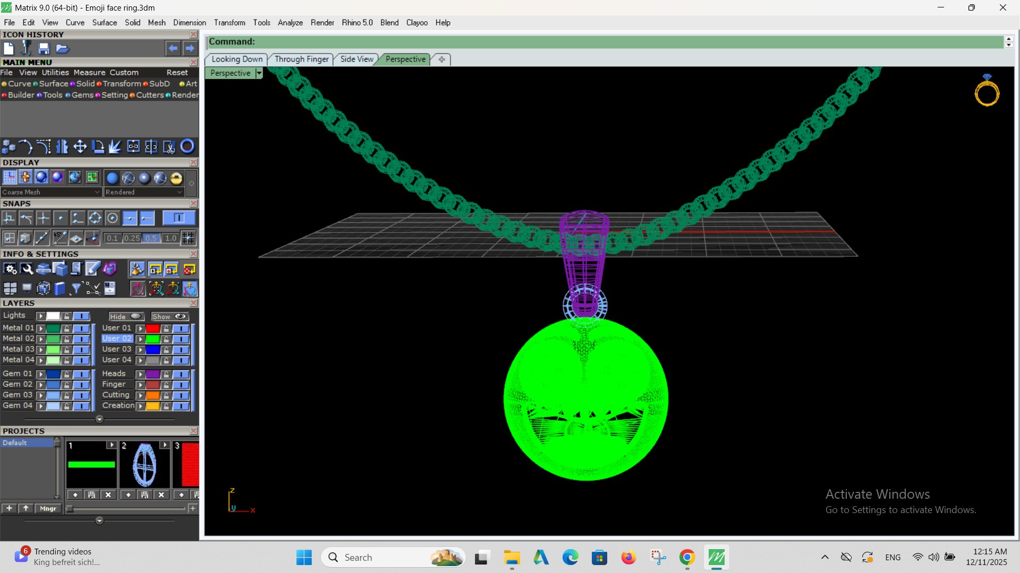Image resolution: width=1020 pixels, height=573 pixels.
Task: Select the Explode tool icon
Action: pos(115,146)
